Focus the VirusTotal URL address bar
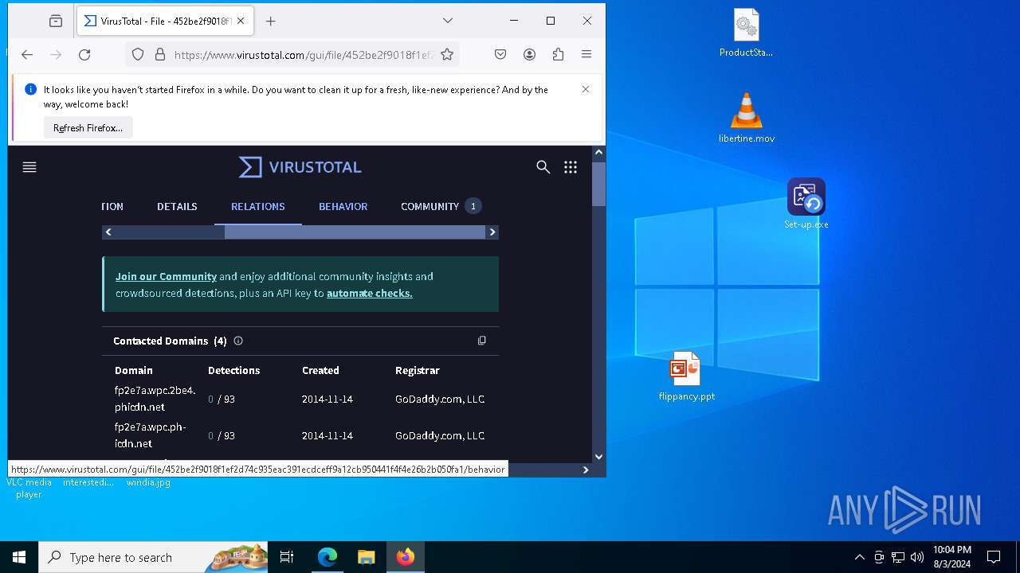1020x573 pixels. [x=303, y=55]
